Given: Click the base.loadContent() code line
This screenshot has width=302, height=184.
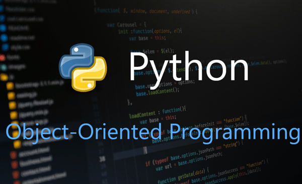Looking at the screenshot, I should pyautogui.click(x=158, y=93).
